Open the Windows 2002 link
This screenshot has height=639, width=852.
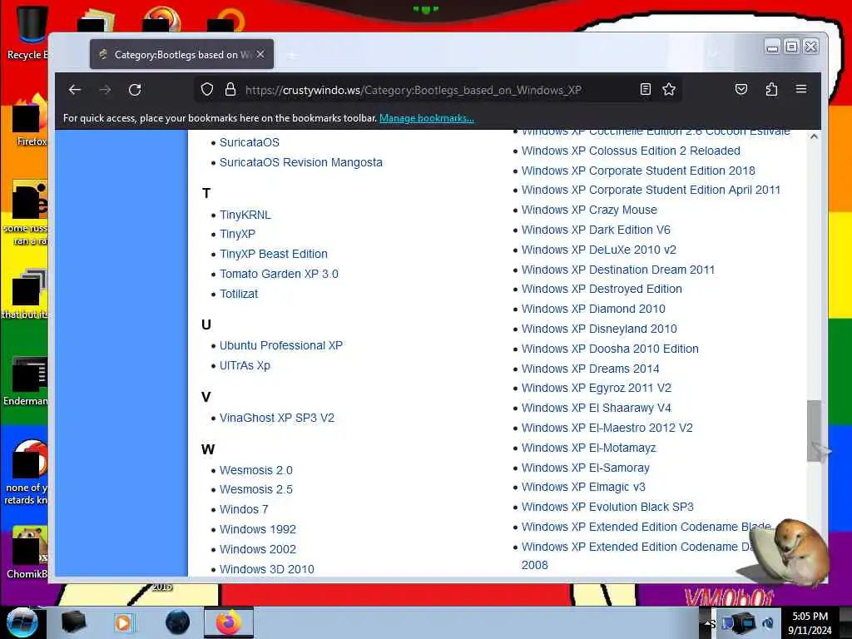click(258, 549)
